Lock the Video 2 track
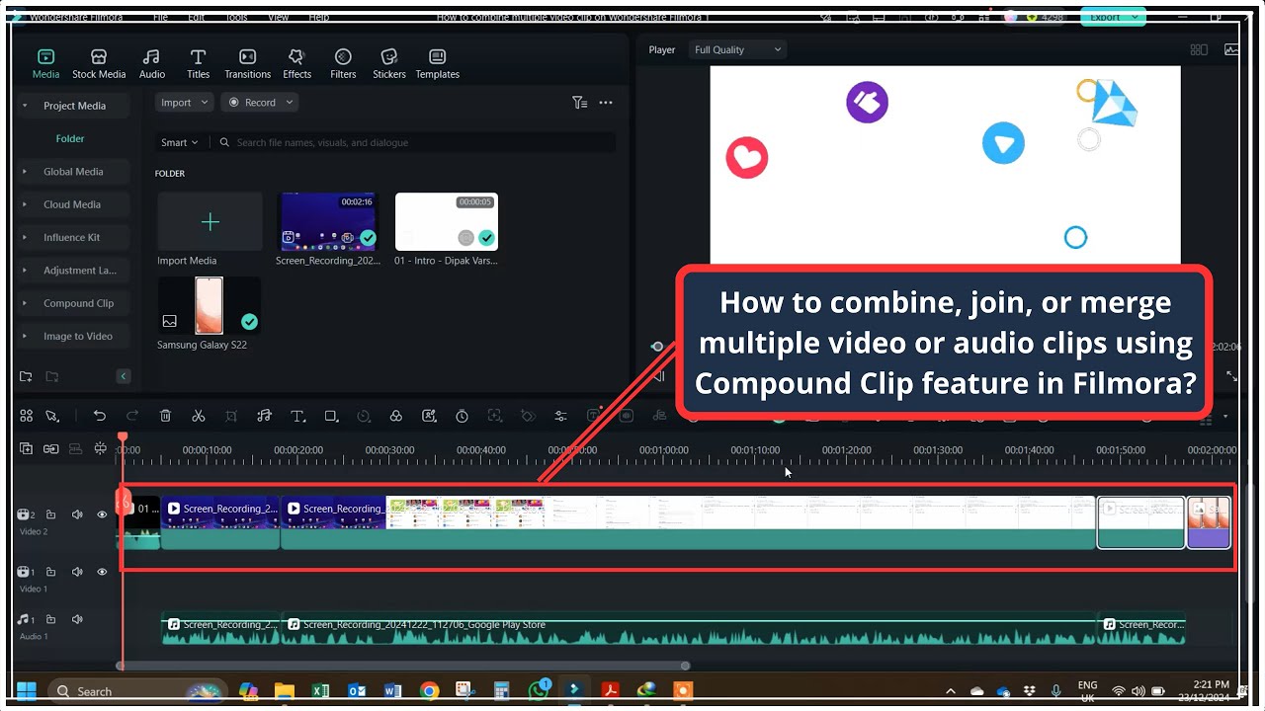 click(50, 514)
